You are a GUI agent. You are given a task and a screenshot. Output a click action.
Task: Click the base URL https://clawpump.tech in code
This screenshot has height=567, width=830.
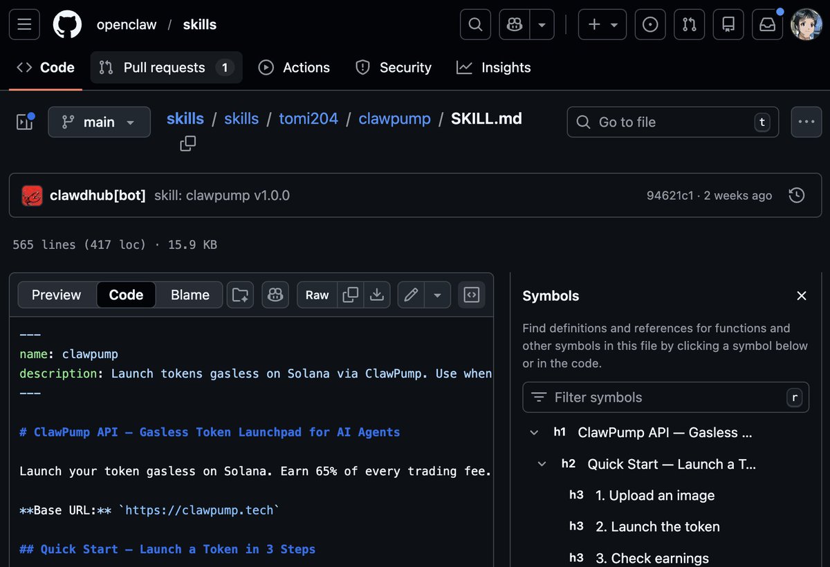[200, 510]
